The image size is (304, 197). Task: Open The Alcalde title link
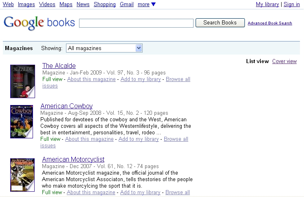coord(59,66)
